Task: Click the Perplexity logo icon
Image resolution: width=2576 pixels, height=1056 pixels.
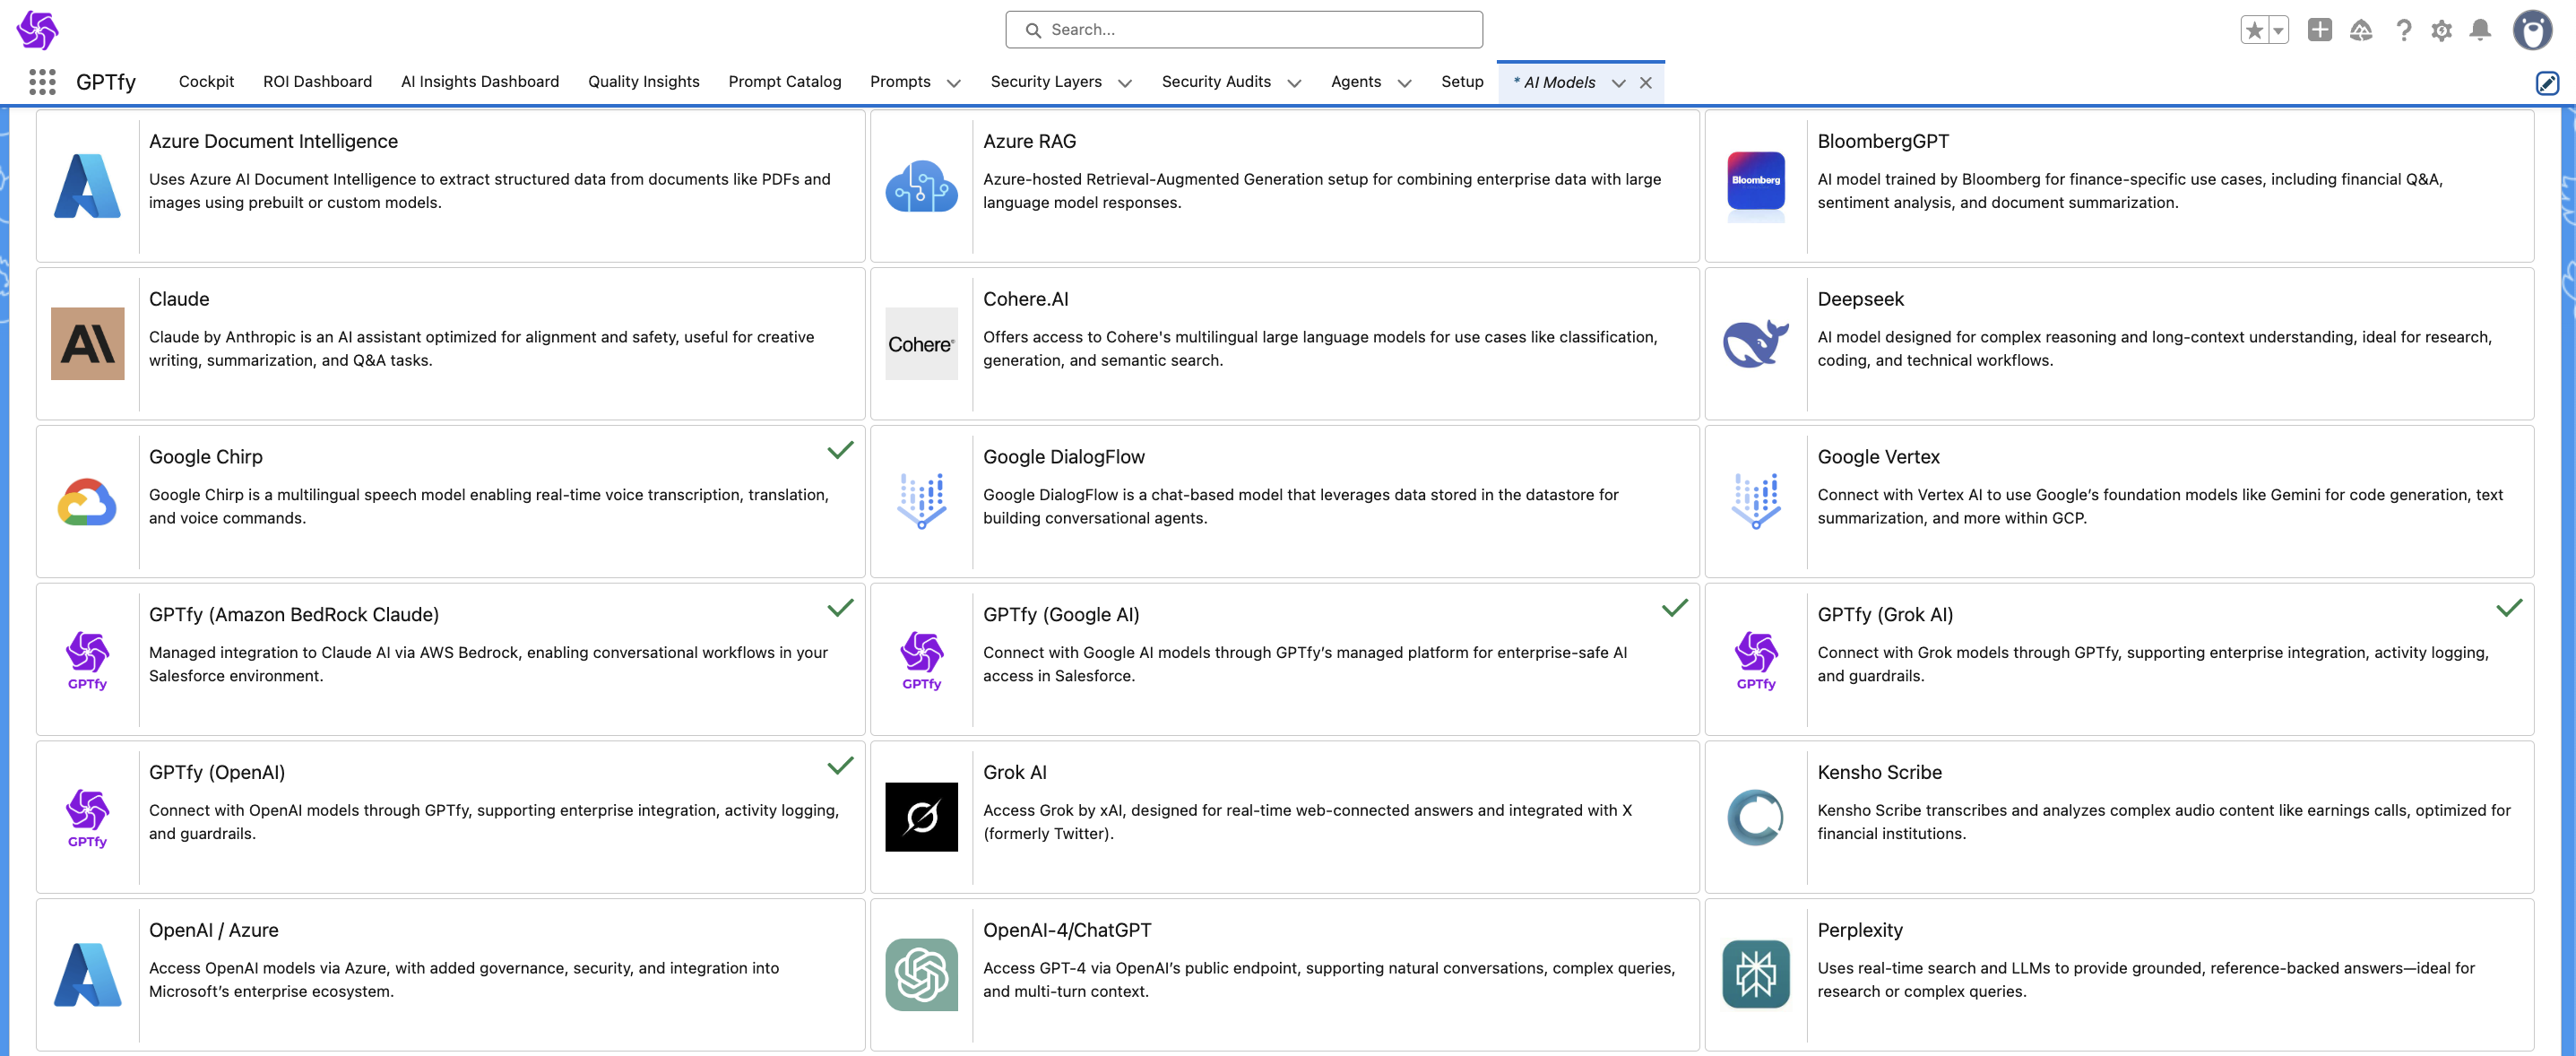Action: click(x=1755, y=974)
